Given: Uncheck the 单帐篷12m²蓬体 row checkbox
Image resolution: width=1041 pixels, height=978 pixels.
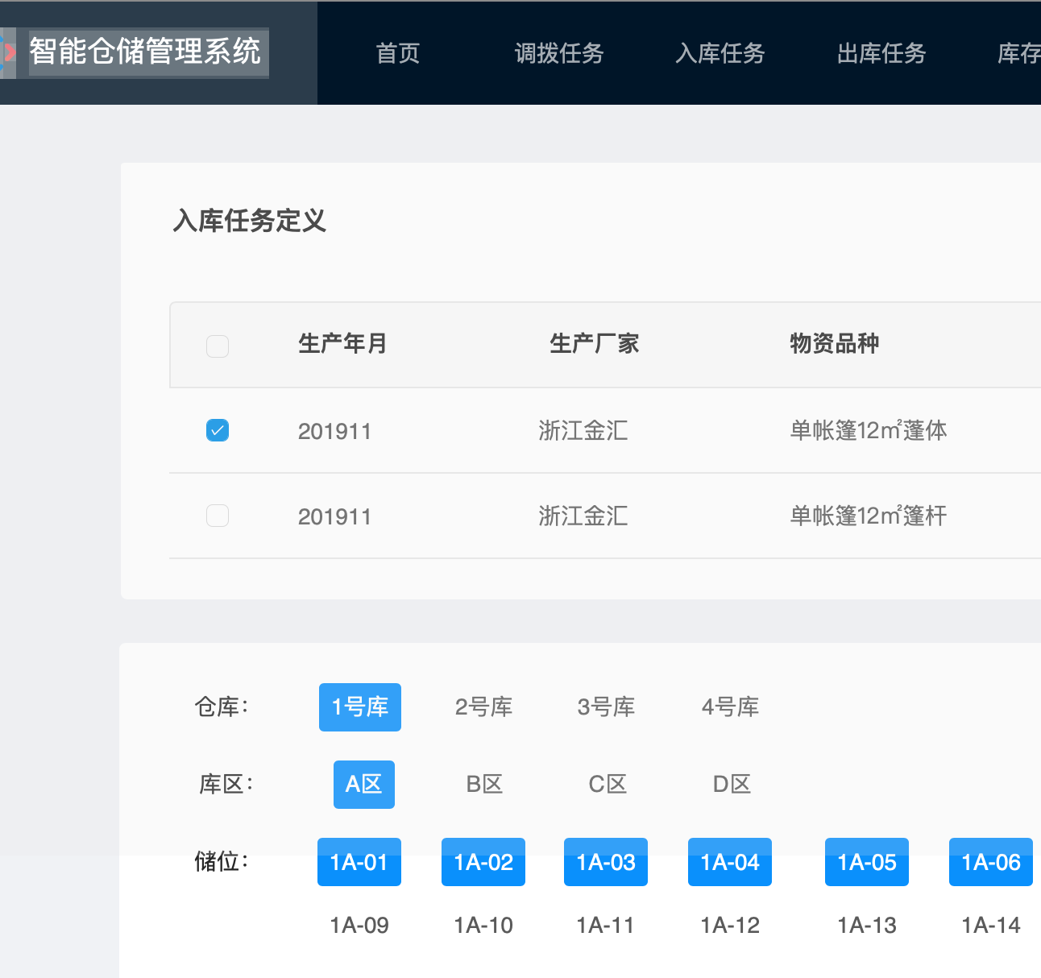Looking at the screenshot, I should pos(218,430).
